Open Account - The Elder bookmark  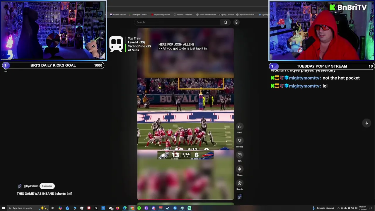(x=184, y=15)
